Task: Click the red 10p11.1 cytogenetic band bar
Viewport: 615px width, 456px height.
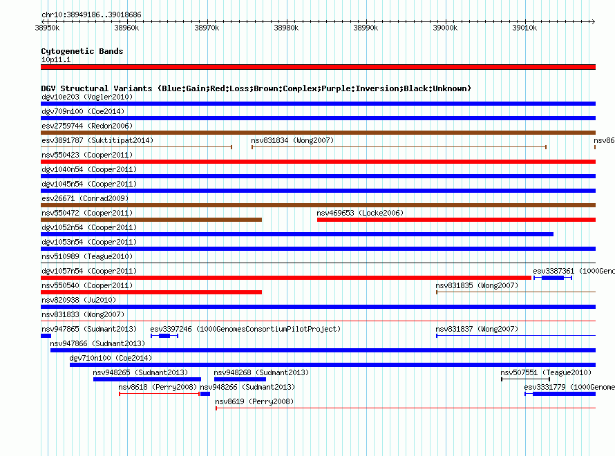Action: 318,67
